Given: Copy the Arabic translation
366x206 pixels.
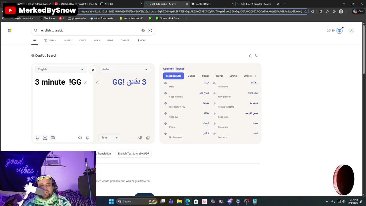Looking at the screenshot, I should 148,138.
